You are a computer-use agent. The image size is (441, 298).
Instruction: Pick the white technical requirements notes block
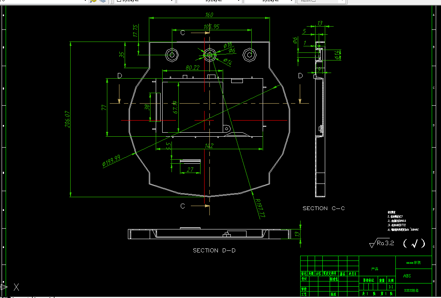tap(403, 221)
